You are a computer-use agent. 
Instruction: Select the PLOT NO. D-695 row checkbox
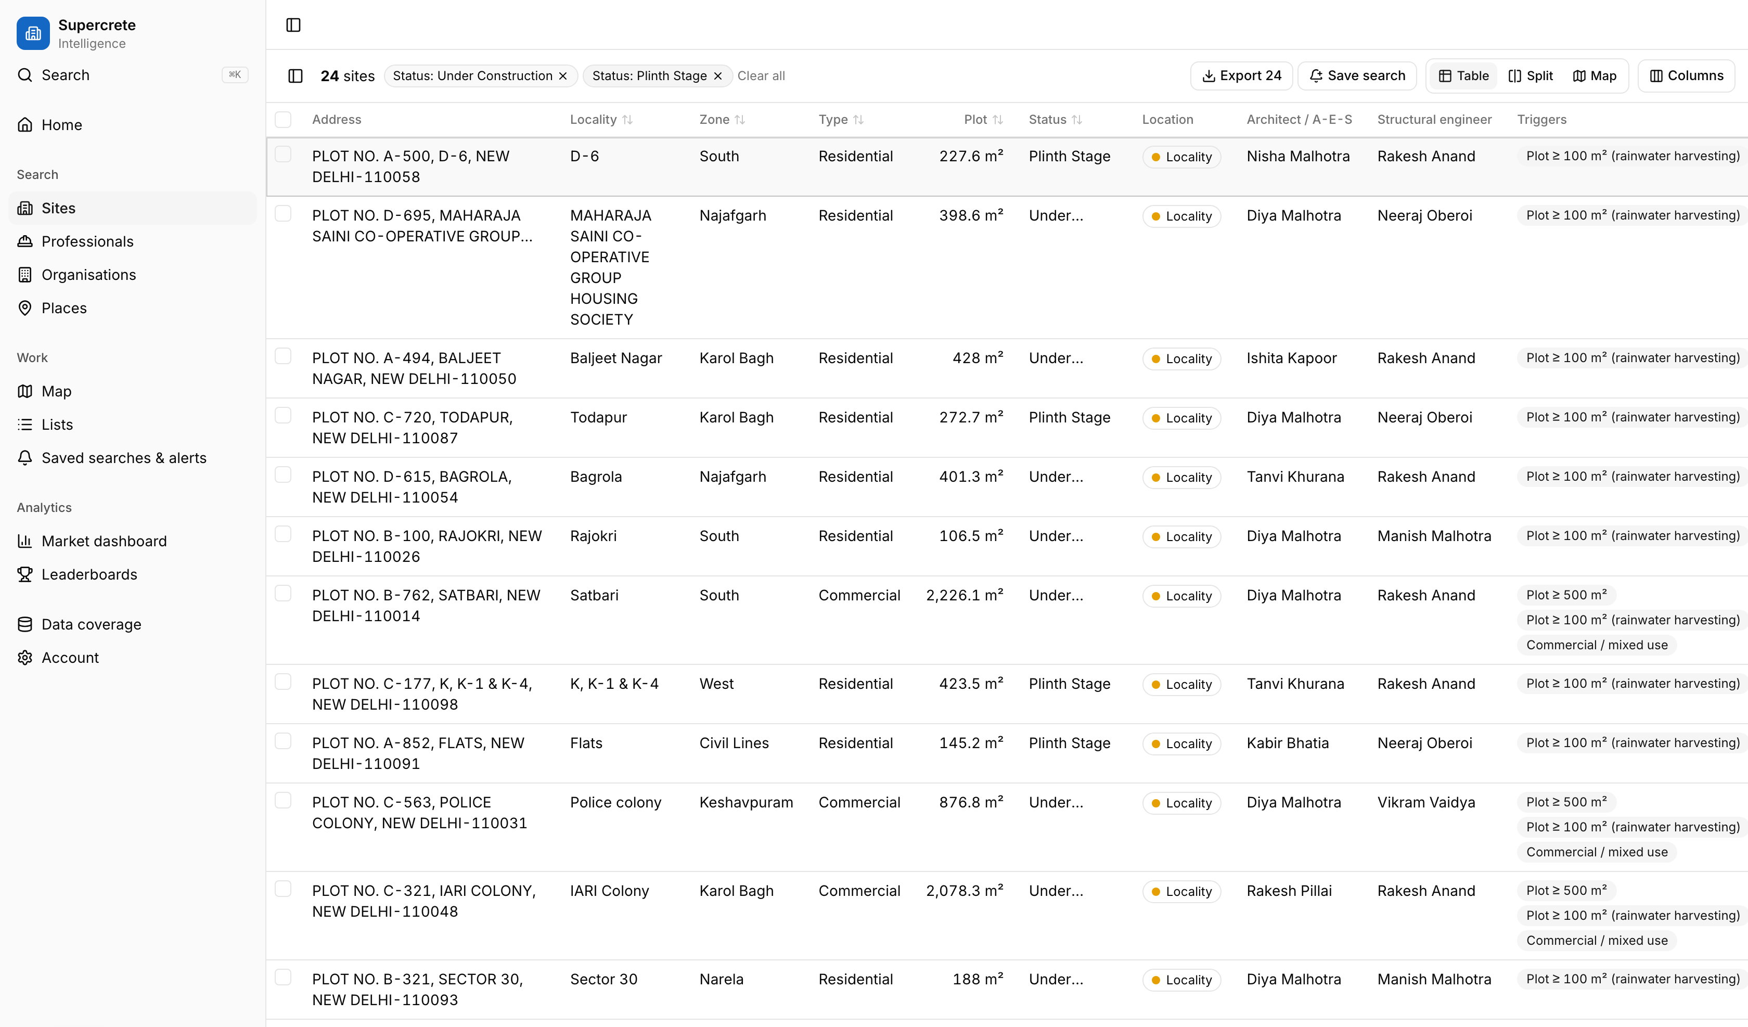tap(283, 213)
